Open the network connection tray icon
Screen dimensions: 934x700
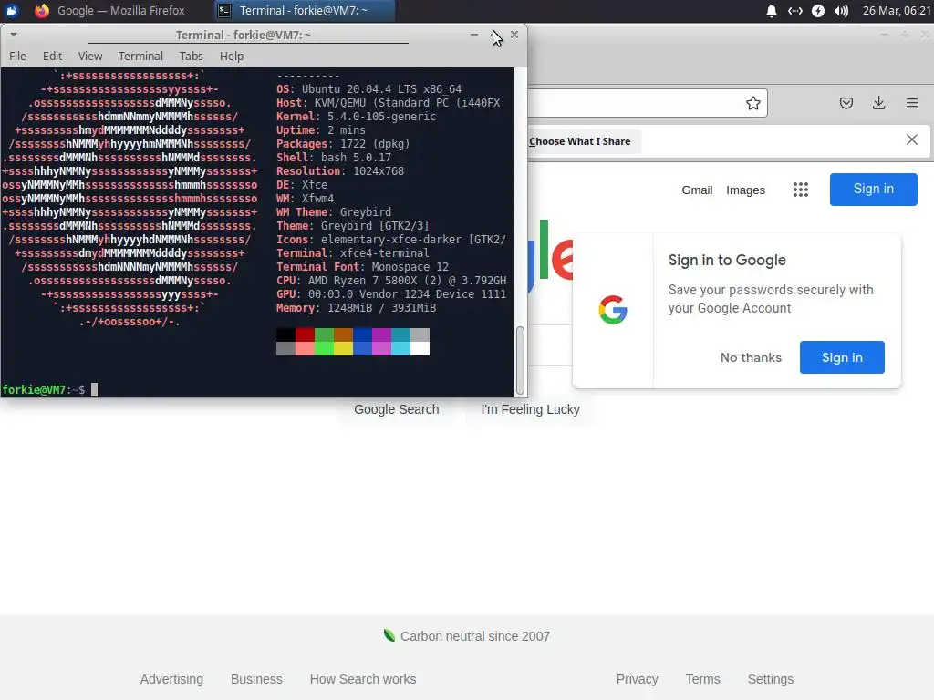794,11
